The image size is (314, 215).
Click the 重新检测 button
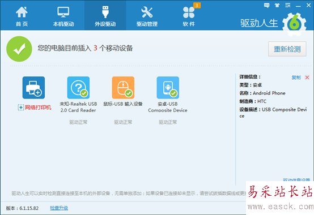click(x=287, y=49)
